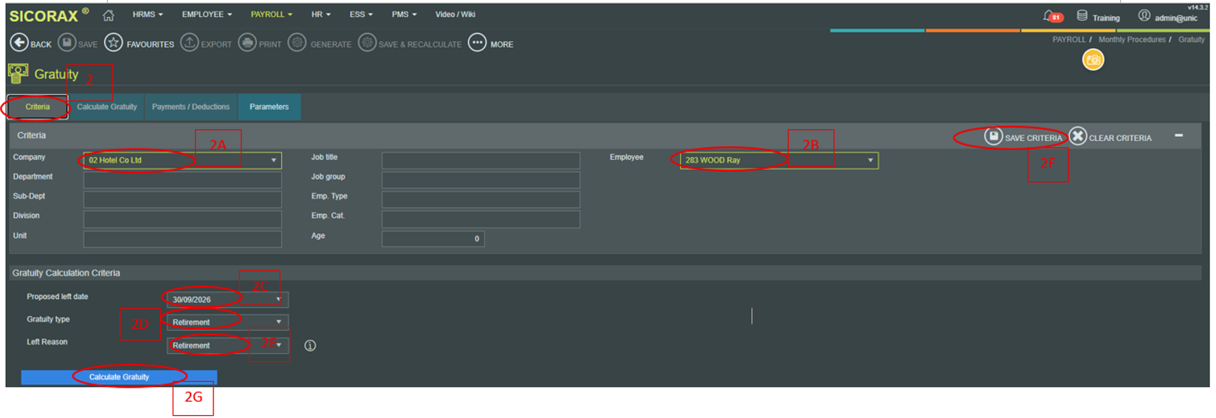
Task: Open the Company dropdown
Action: pos(182,160)
